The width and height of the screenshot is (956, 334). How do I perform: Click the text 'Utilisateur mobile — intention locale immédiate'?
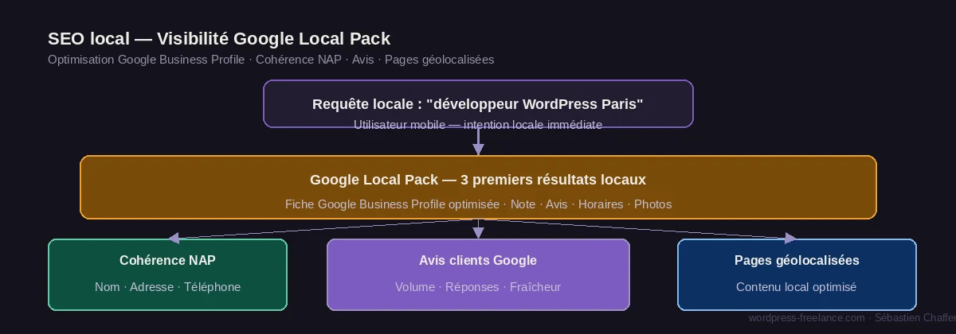tap(478, 124)
